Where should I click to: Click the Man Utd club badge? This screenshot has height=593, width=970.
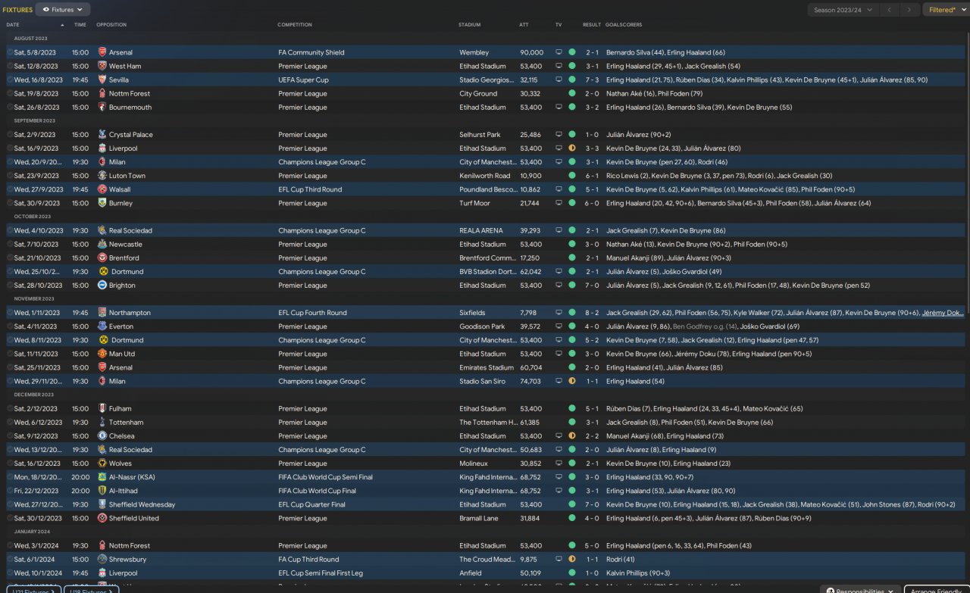pos(102,354)
